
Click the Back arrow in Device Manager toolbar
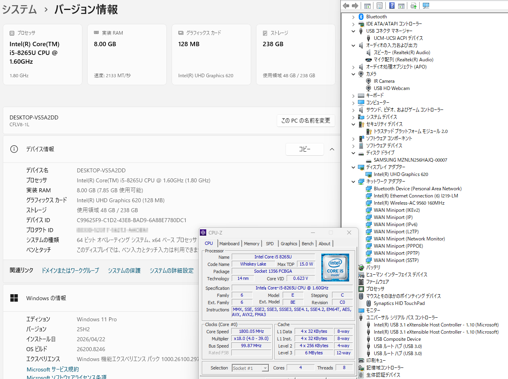[346, 6]
